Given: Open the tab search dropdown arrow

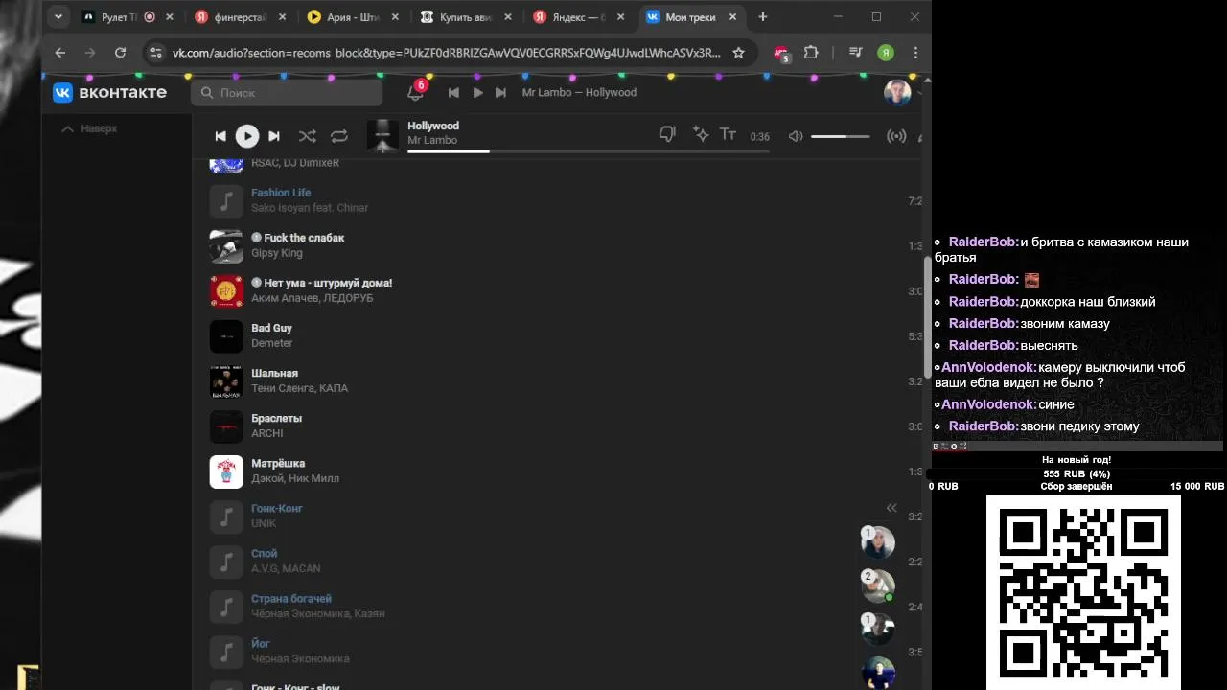Looking at the screenshot, I should 58,17.
